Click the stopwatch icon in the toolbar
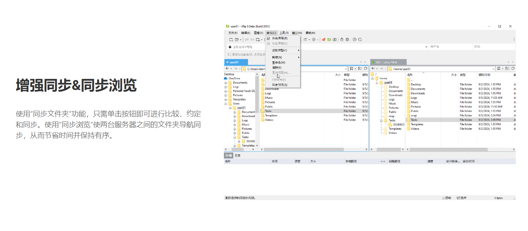 (342, 39)
